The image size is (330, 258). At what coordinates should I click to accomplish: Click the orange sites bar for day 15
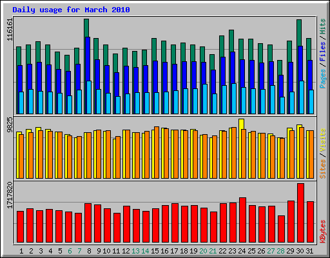[157, 152]
